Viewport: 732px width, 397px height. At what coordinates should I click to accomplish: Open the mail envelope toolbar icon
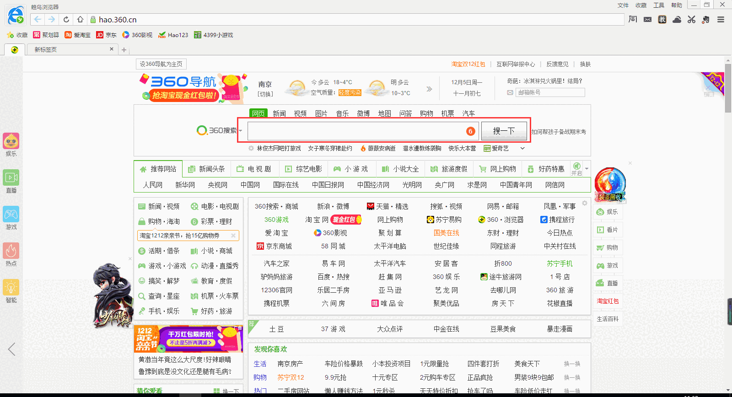(647, 19)
